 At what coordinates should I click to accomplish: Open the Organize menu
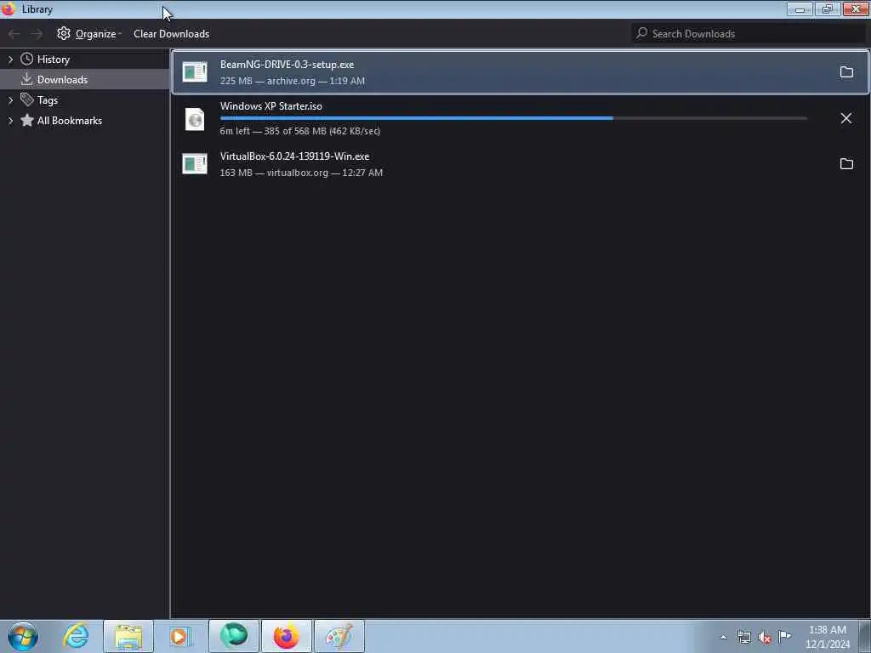89,34
